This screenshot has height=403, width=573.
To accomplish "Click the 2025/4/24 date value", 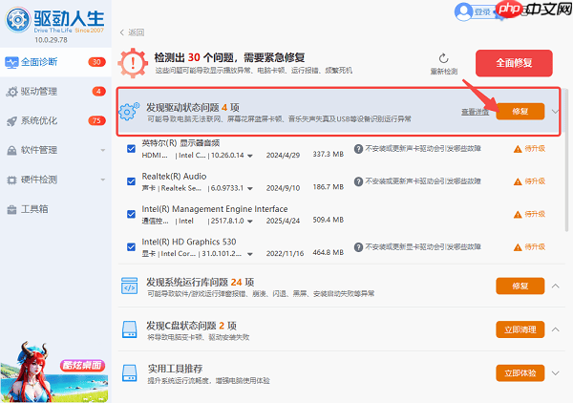I will (283, 221).
